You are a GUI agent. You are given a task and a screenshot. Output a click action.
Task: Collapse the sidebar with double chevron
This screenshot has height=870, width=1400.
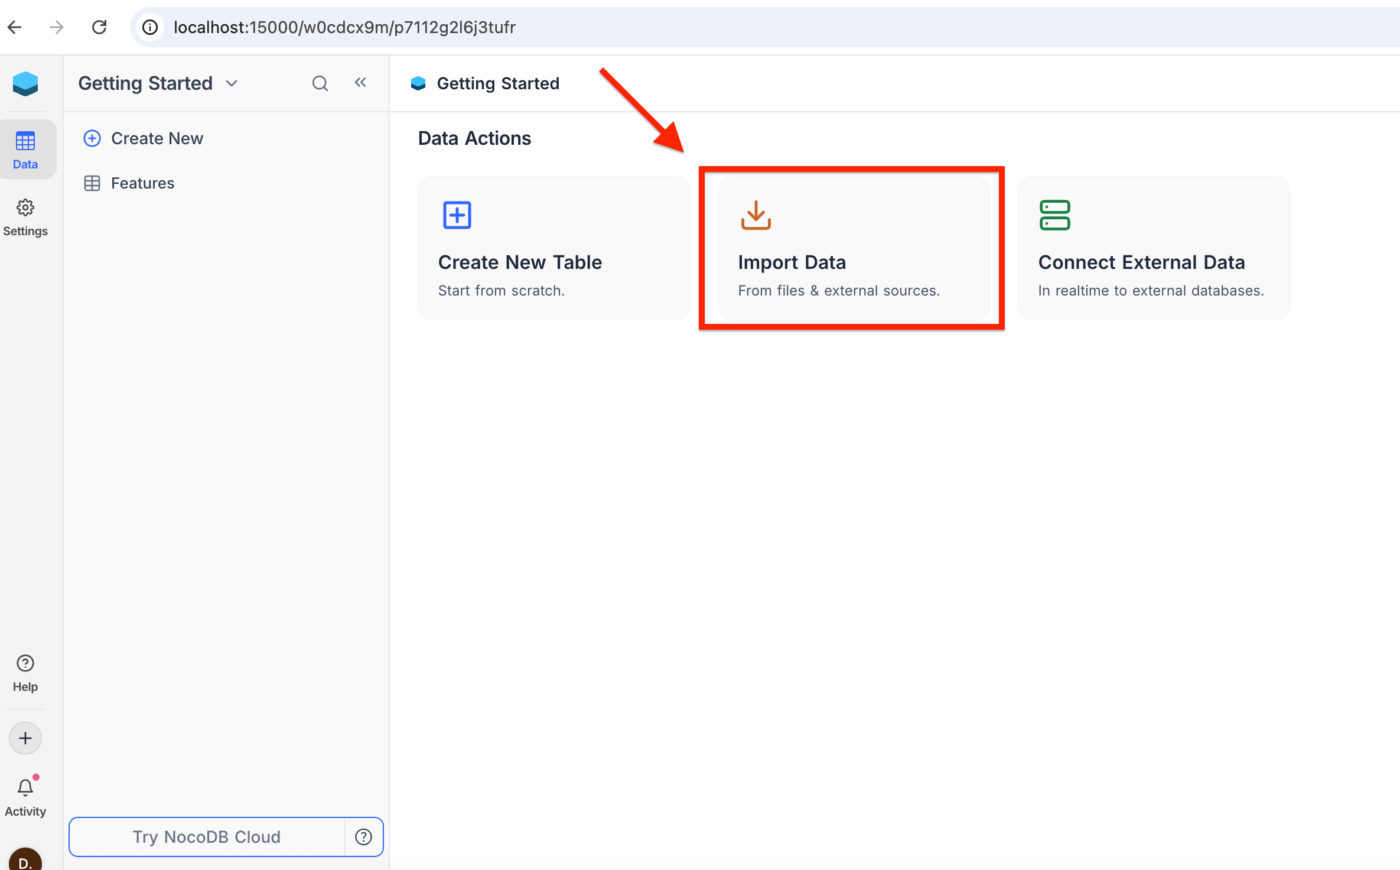[360, 83]
